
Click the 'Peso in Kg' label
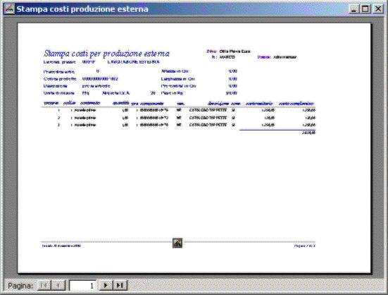(172, 93)
